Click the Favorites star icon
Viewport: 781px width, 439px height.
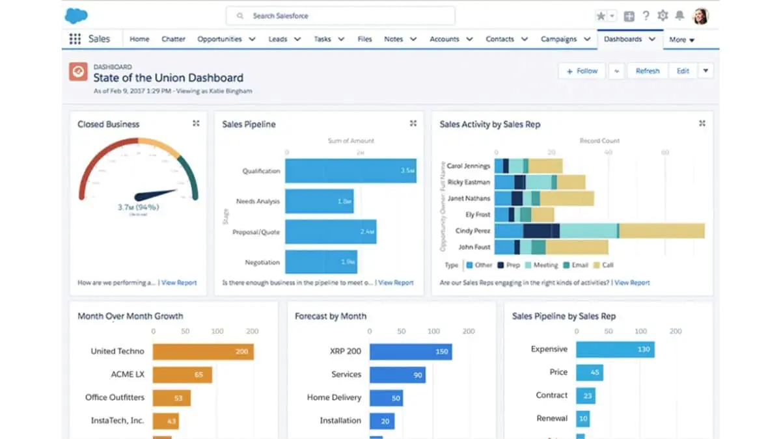tap(601, 16)
